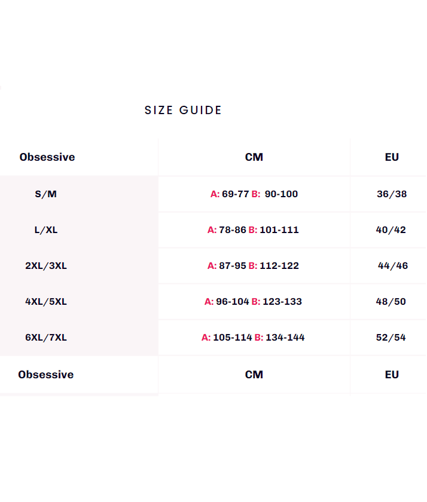Click the L/XL size row label
This screenshot has height=502, width=427.
(x=46, y=230)
